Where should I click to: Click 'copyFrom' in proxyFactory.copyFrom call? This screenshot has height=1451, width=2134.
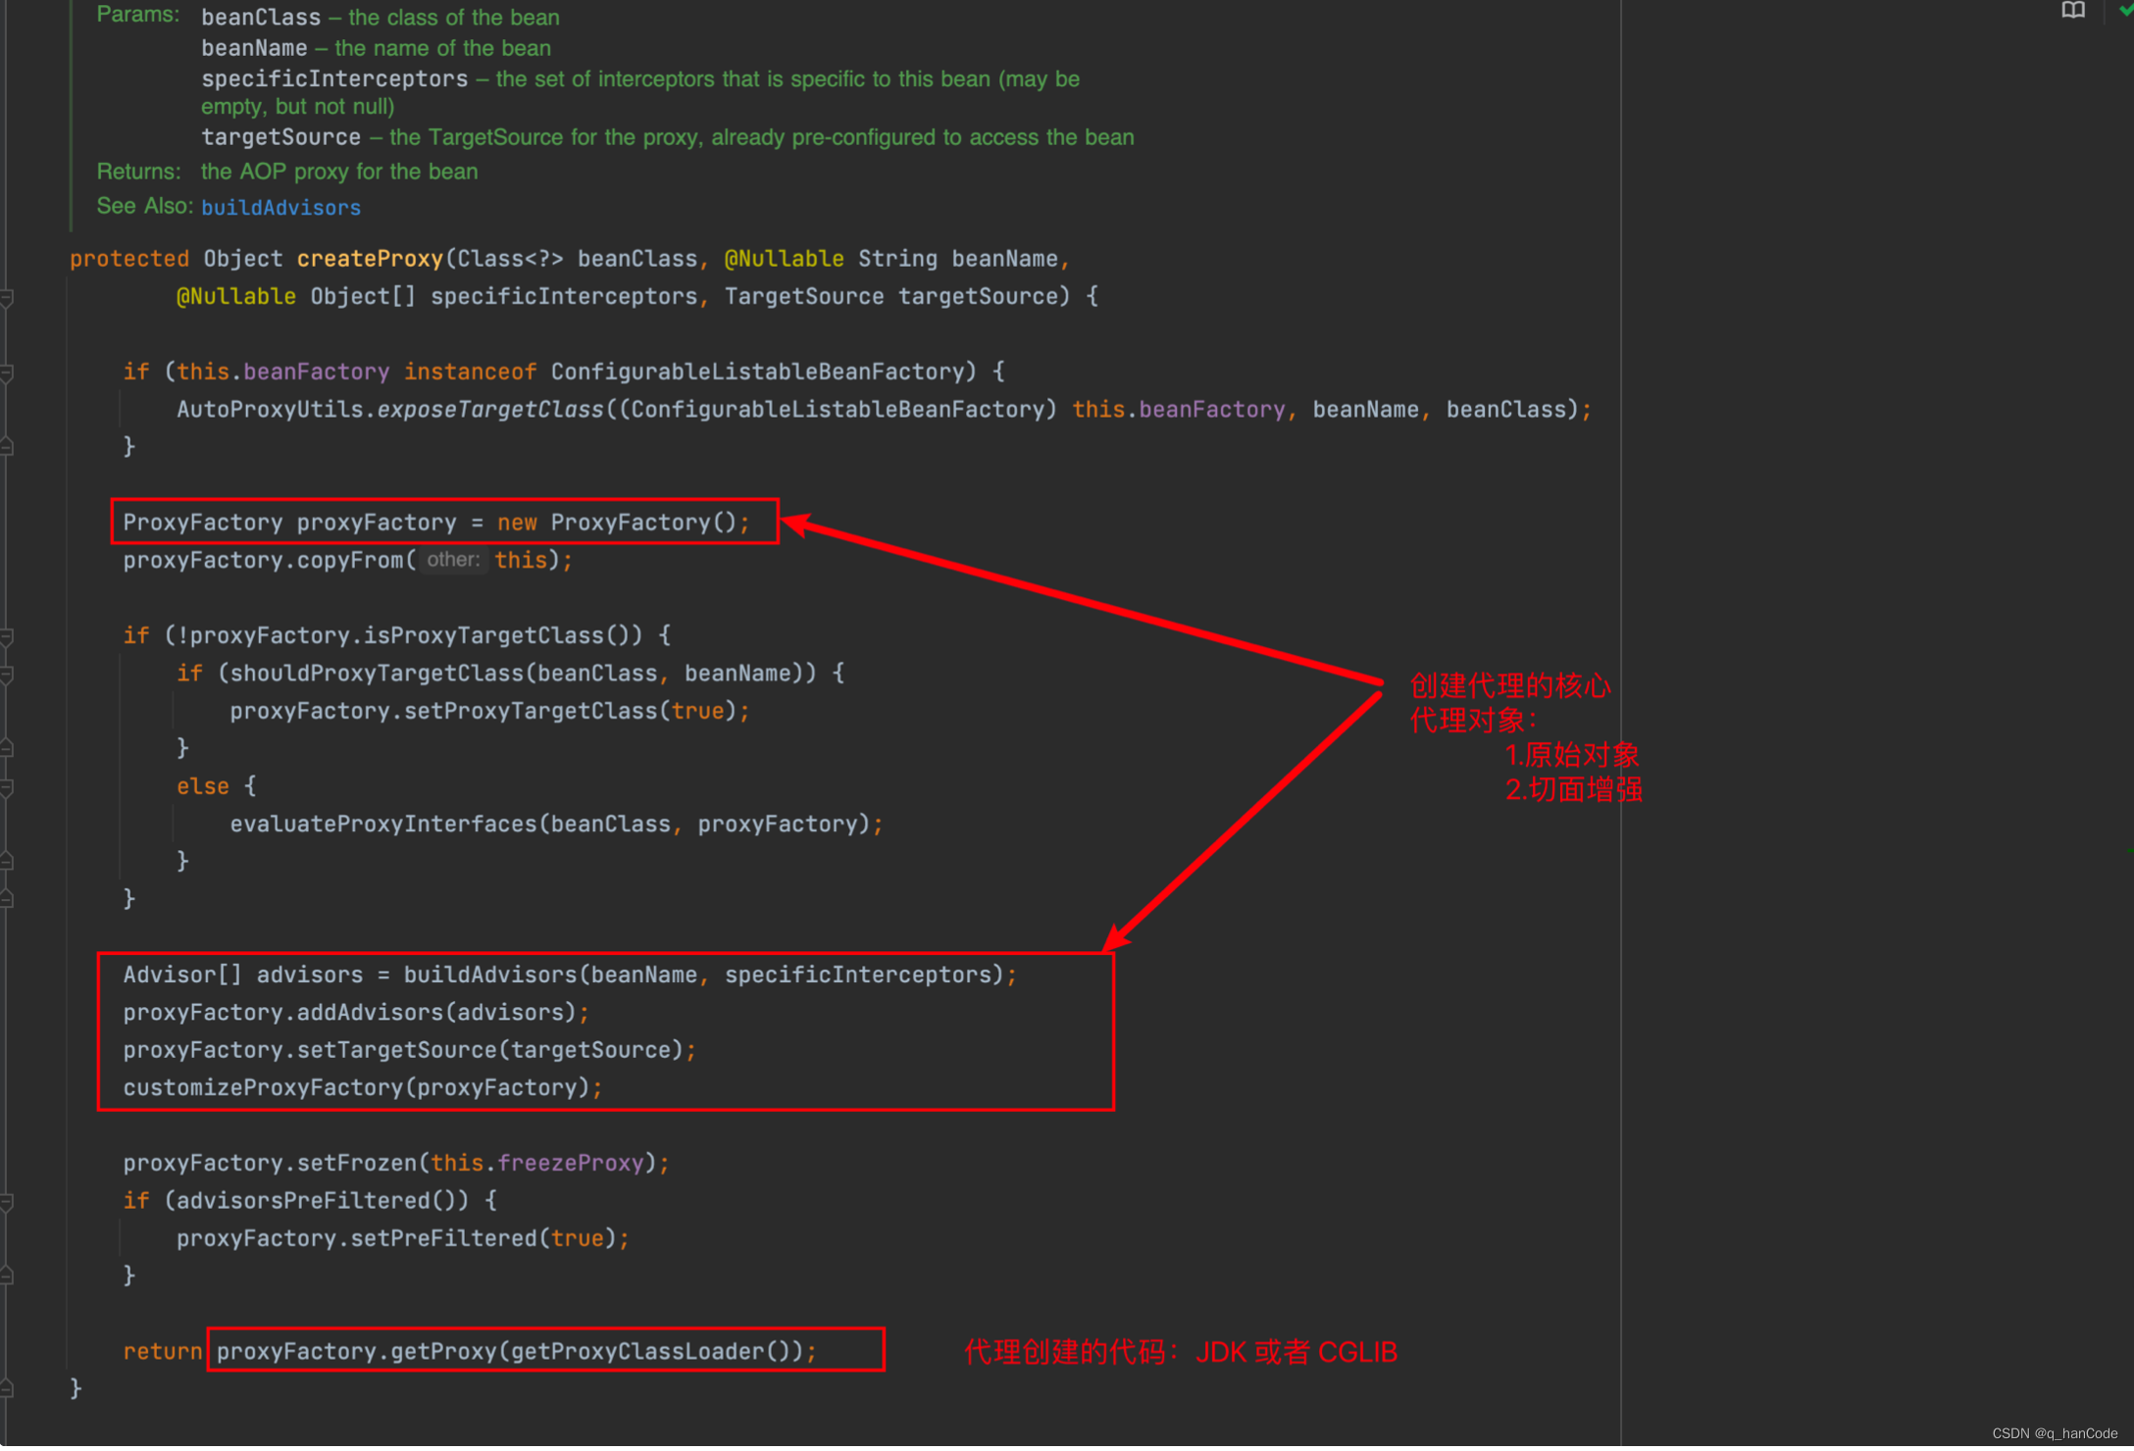click(x=350, y=560)
